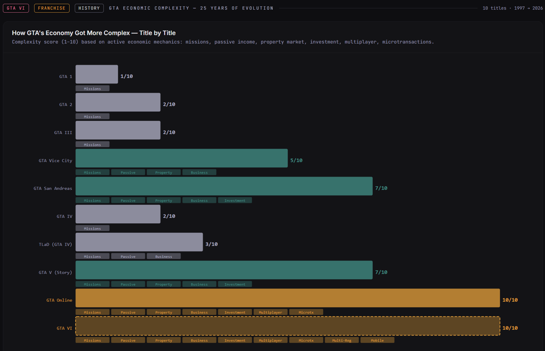Click the 1/10 score value
This screenshot has width=545, height=351.
point(126,77)
